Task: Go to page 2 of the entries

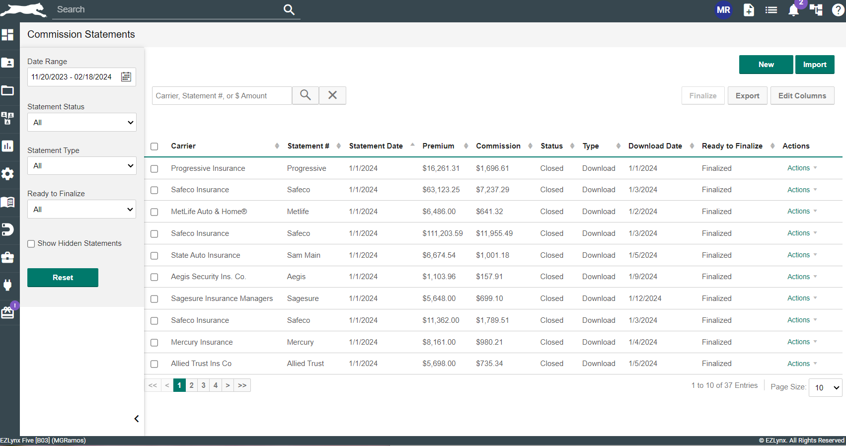Action: (x=191, y=385)
